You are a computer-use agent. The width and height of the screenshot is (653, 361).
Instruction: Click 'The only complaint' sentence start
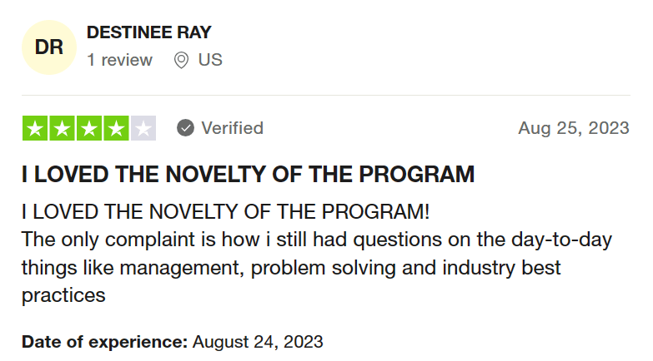(x=92, y=240)
